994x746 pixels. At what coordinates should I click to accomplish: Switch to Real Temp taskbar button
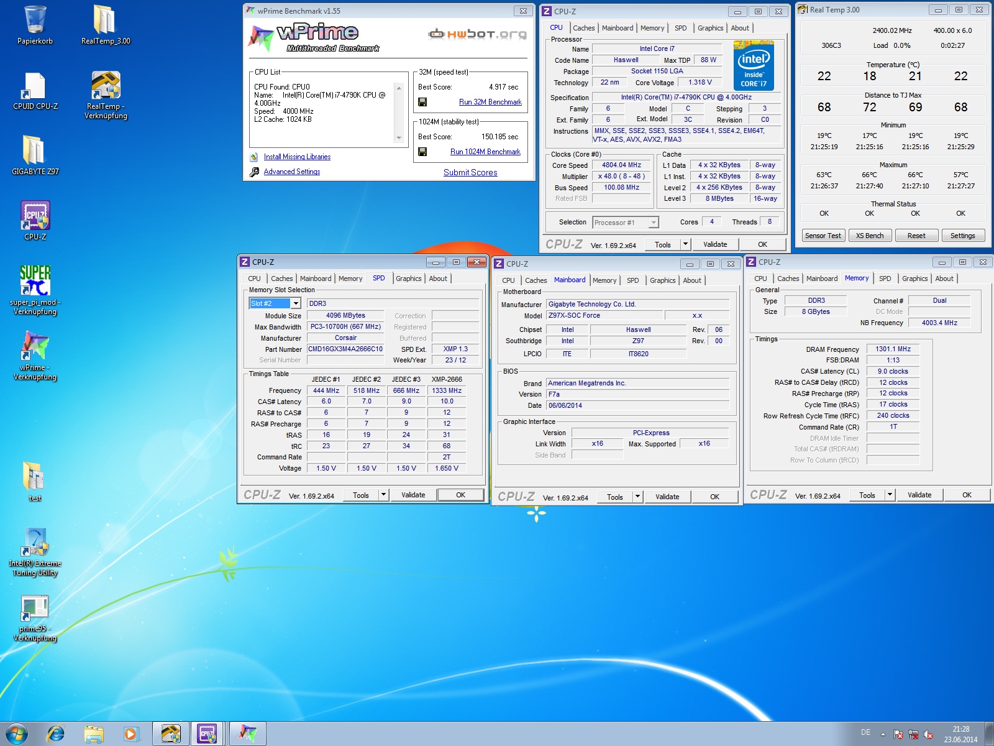coord(171,734)
